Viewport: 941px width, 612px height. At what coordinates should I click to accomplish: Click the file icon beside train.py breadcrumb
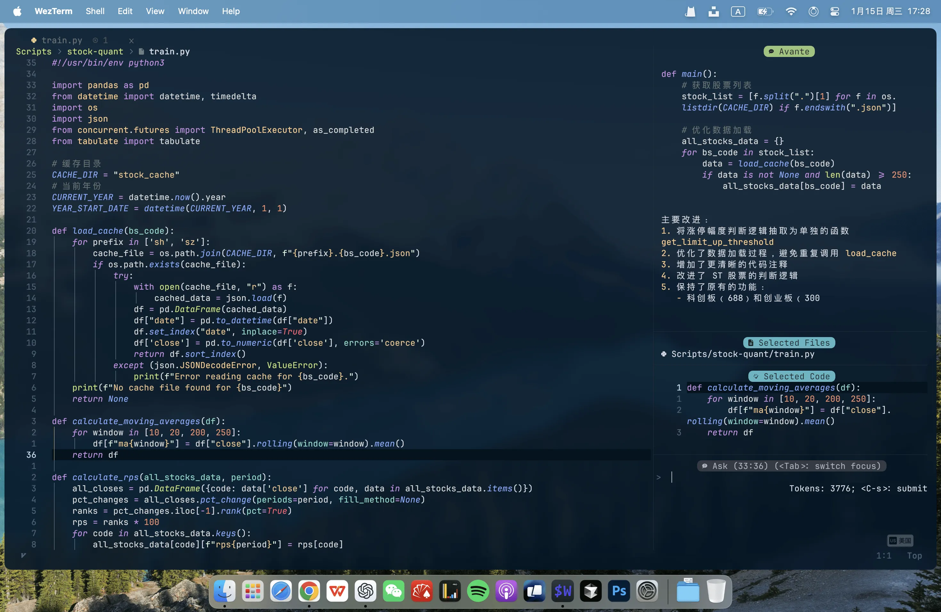point(141,52)
